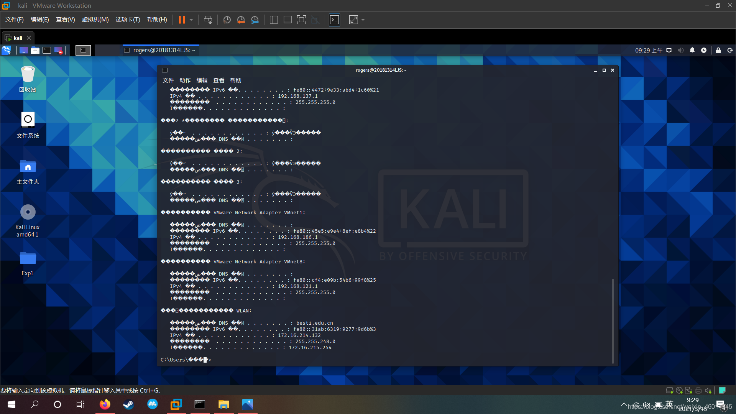Open Steam from the Windows taskbar
The height and width of the screenshot is (414, 736).
pos(128,404)
